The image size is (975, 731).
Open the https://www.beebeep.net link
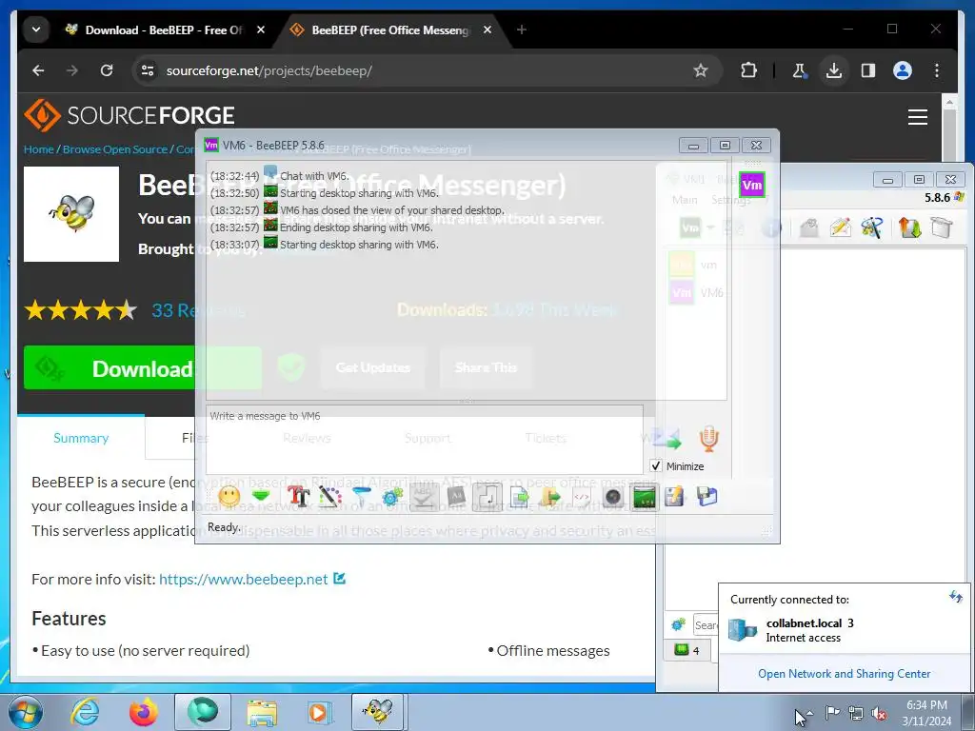[x=243, y=579]
